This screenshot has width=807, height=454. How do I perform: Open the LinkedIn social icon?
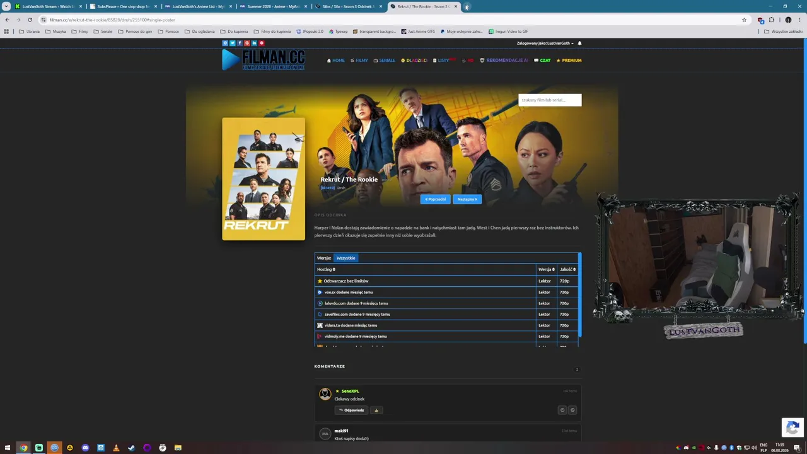(254, 43)
